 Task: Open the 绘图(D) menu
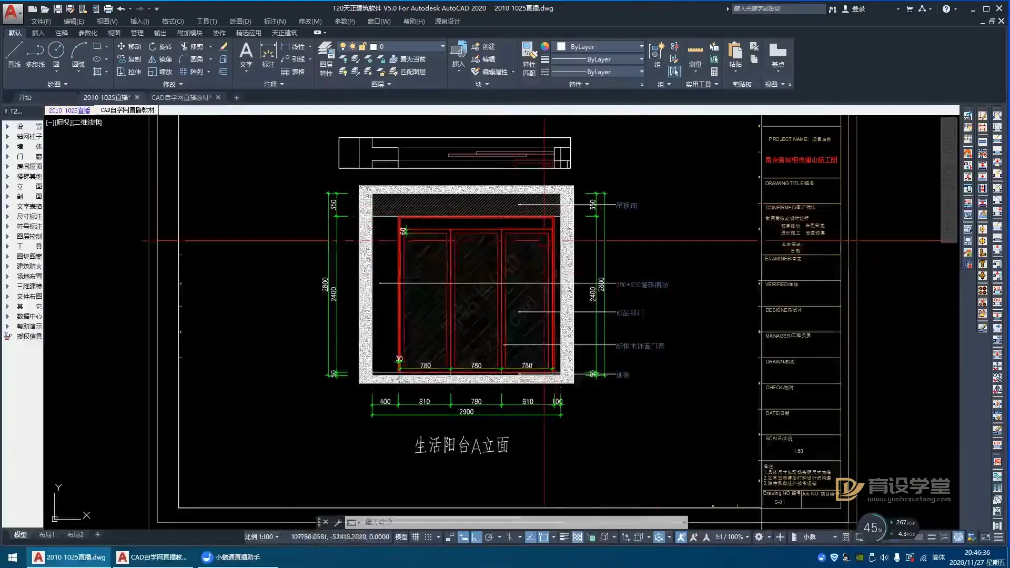240,21
